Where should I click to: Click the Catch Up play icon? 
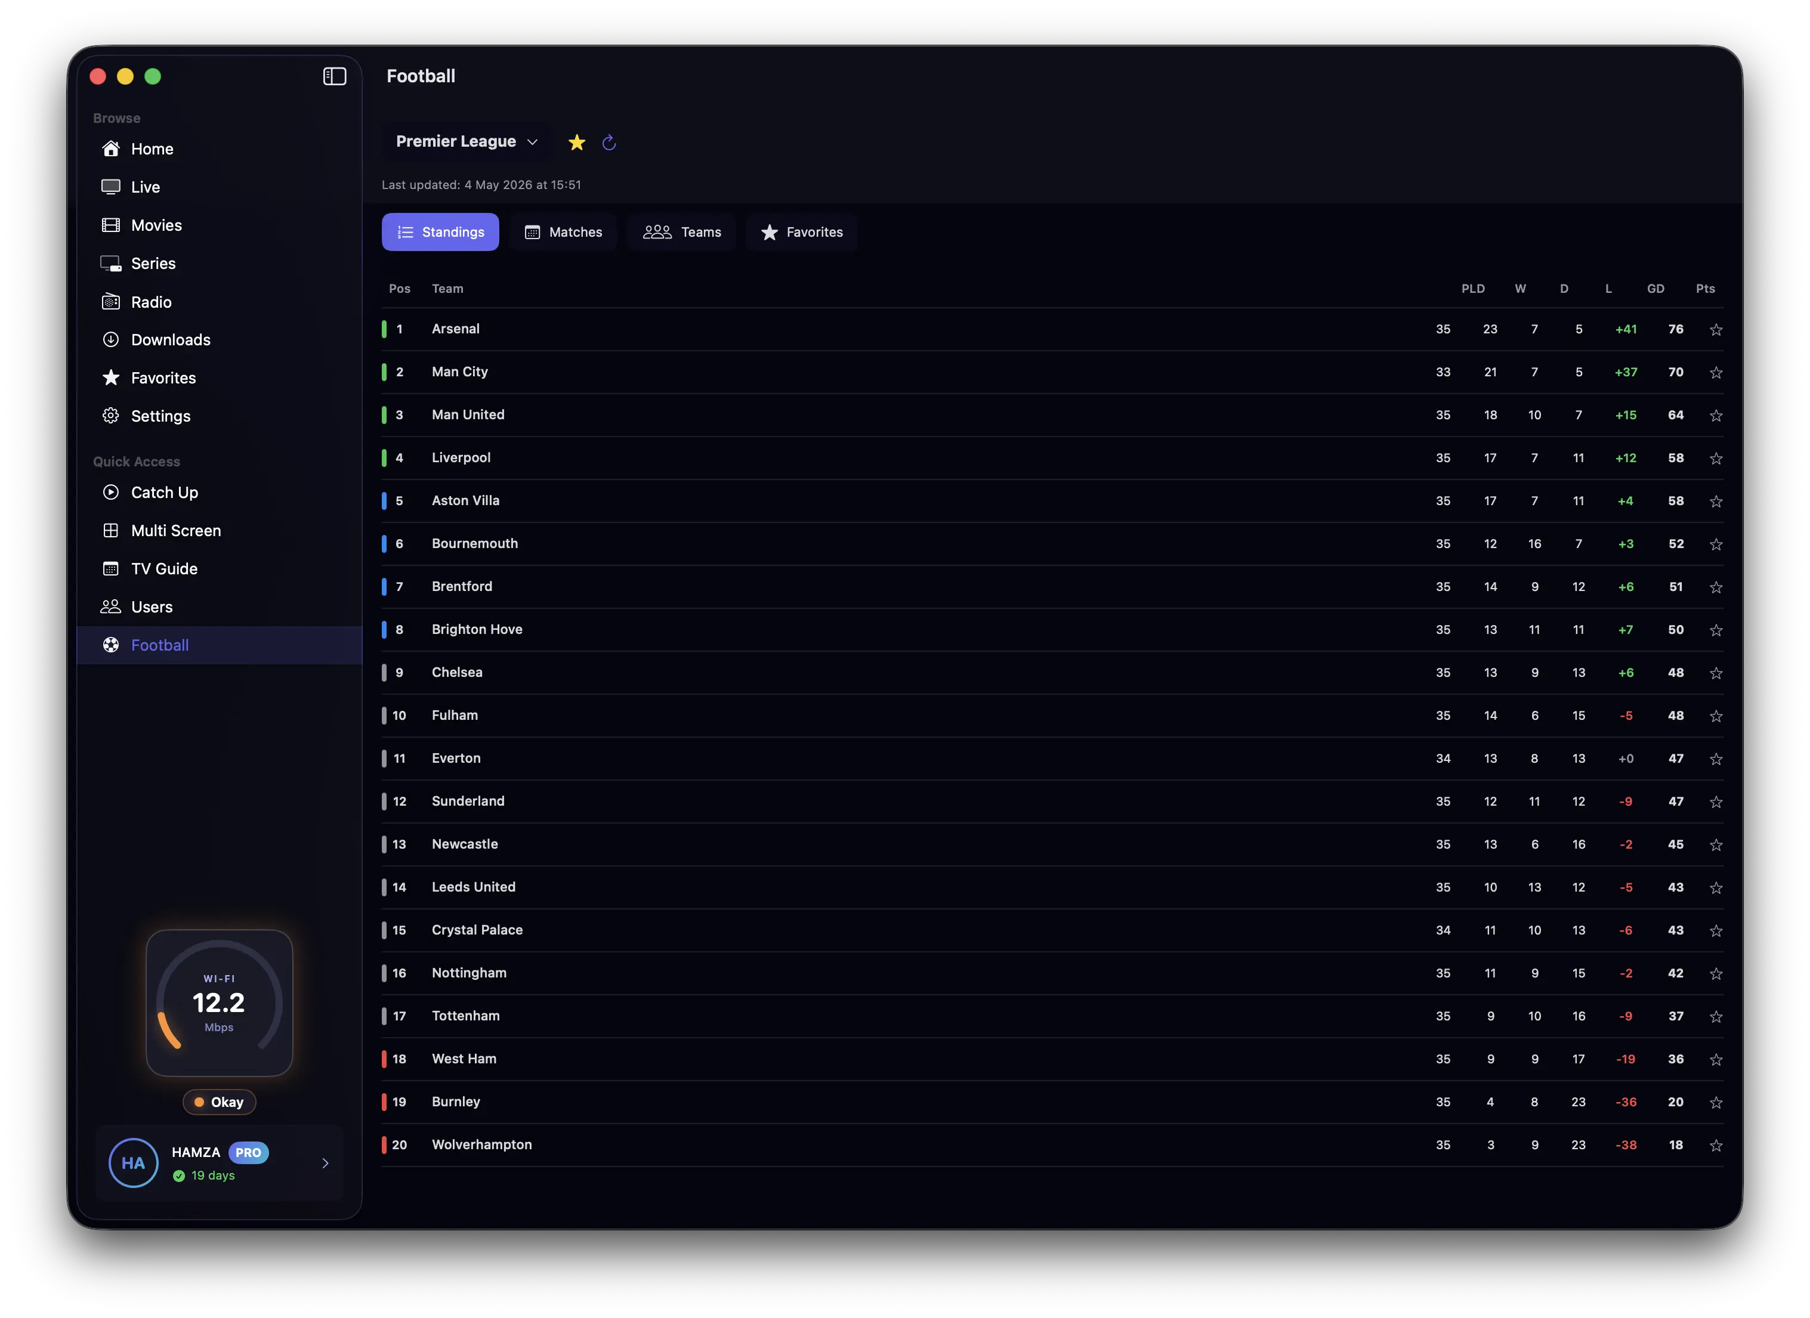tap(111, 492)
